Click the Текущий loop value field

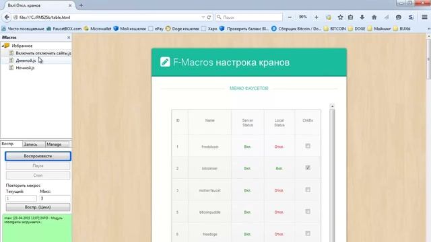[x=21, y=198]
